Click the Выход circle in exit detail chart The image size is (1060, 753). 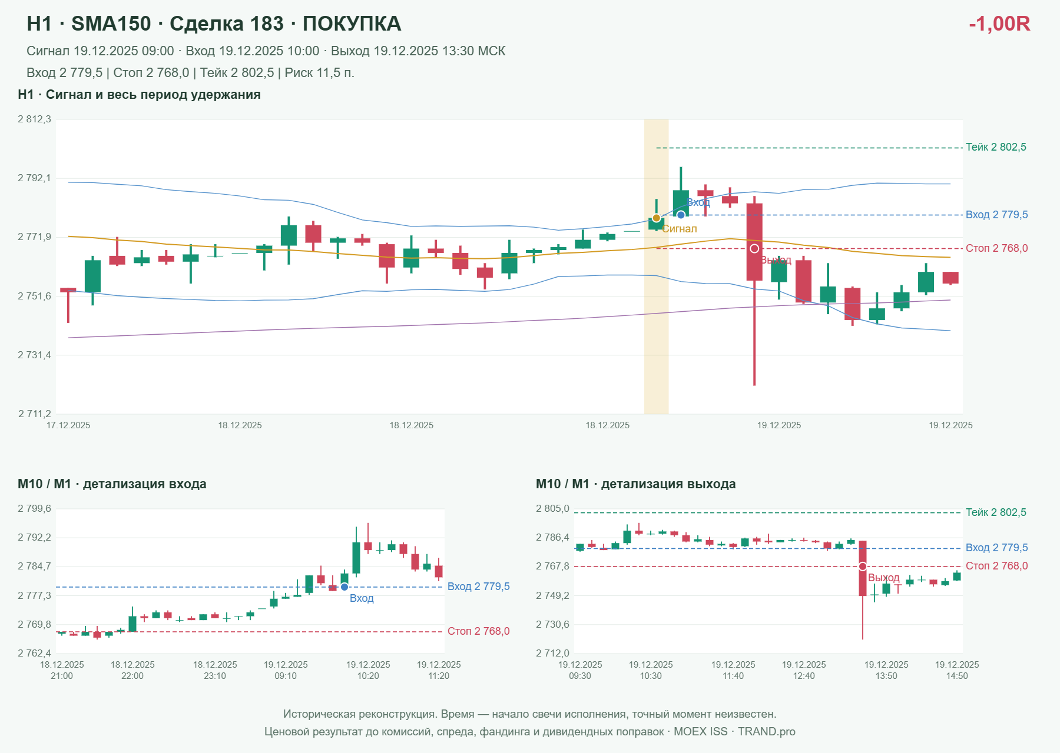(x=863, y=567)
